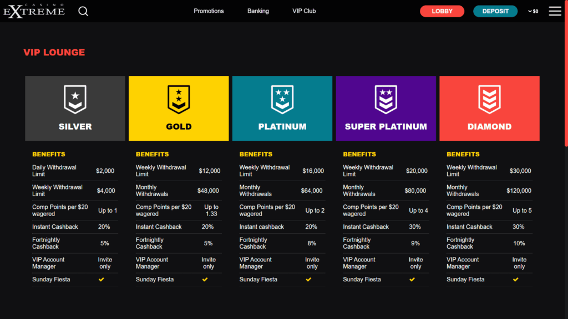This screenshot has width=568, height=319.
Task: Expand the $0 balance dropdown
Action: (533, 11)
